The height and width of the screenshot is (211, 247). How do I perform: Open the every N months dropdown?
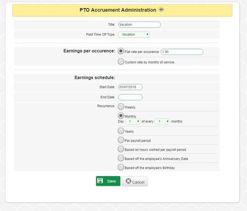tap(163, 121)
